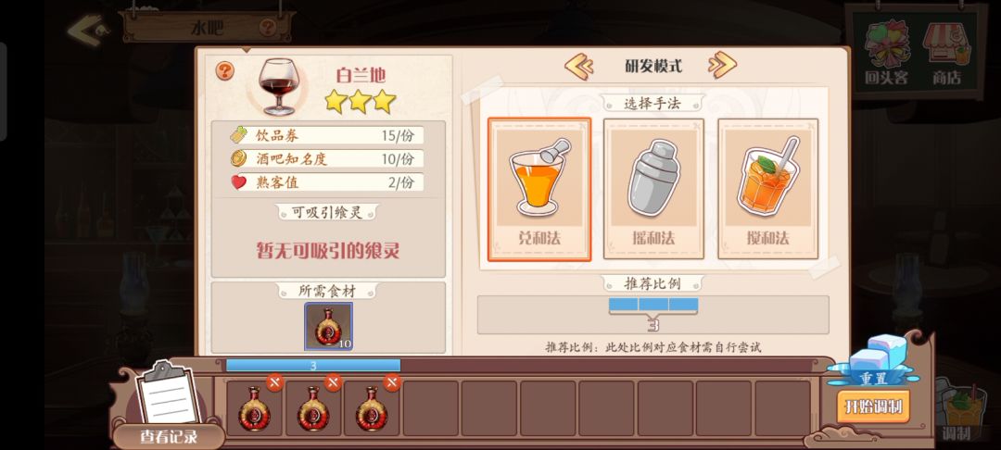Select the 兑和法 build method card
This screenshot has height=450, width=1001.
tap(539, 189)
